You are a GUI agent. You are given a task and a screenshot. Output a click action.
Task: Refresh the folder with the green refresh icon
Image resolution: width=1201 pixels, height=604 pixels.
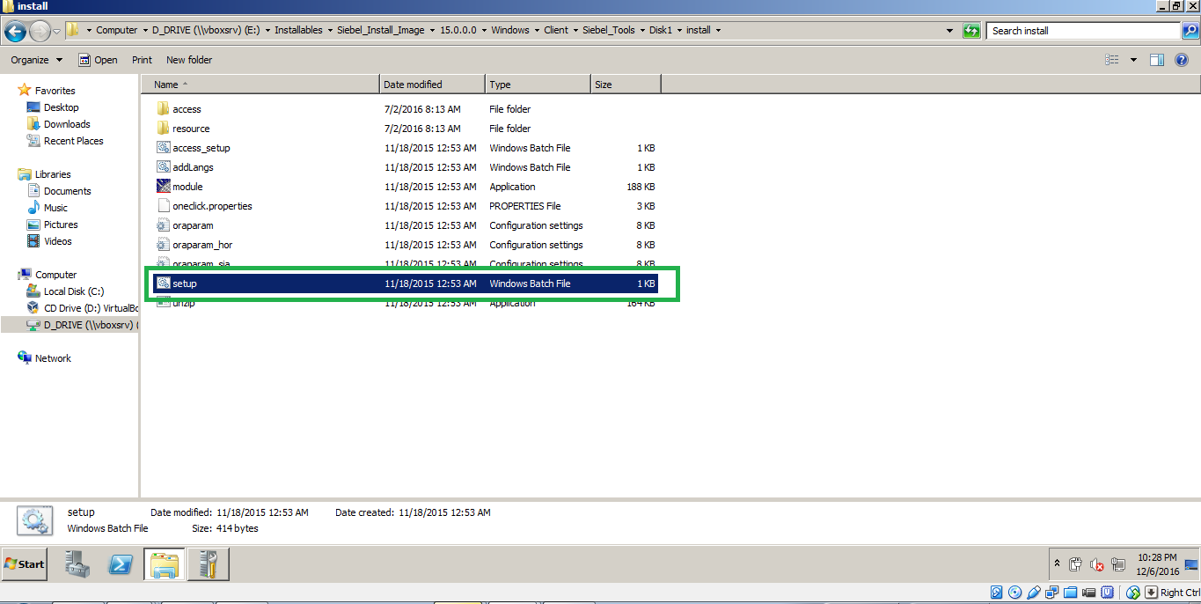[x=970, y=30]
